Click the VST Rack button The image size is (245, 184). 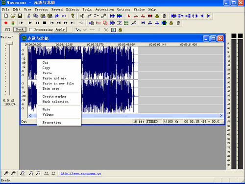click(x=20, y=29)
